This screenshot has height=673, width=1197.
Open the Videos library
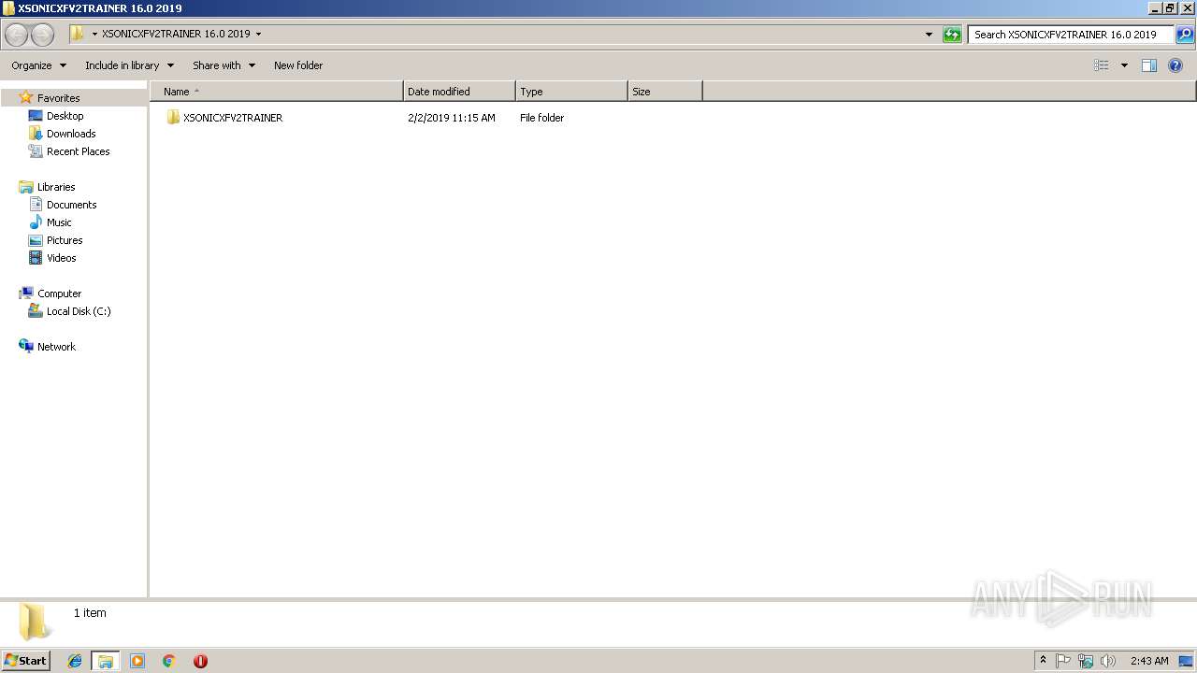61,258
